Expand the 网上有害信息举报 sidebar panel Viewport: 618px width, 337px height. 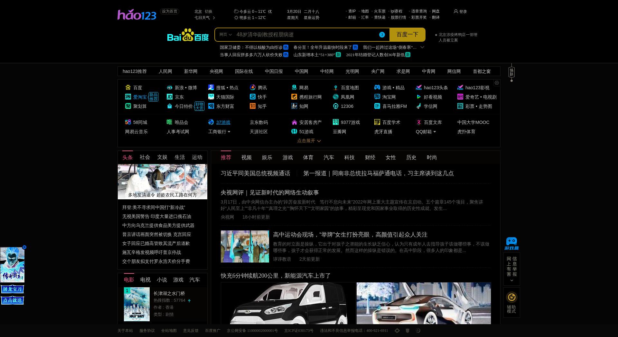pyautogui.click(x=511, y=269)
